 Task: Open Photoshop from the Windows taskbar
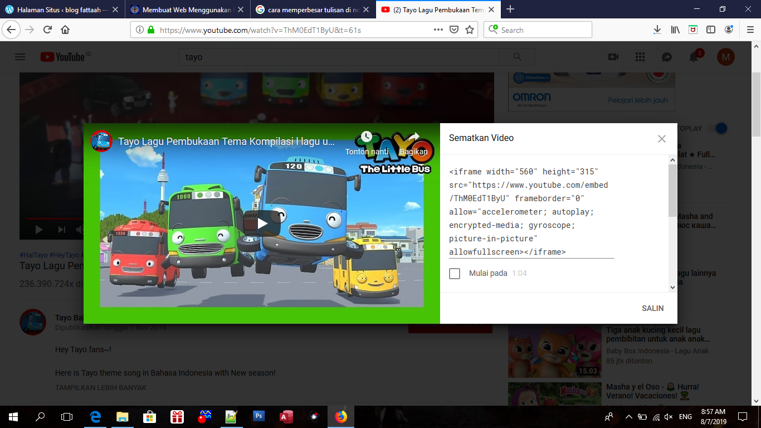pyautogui.click(x=259, y=416)
